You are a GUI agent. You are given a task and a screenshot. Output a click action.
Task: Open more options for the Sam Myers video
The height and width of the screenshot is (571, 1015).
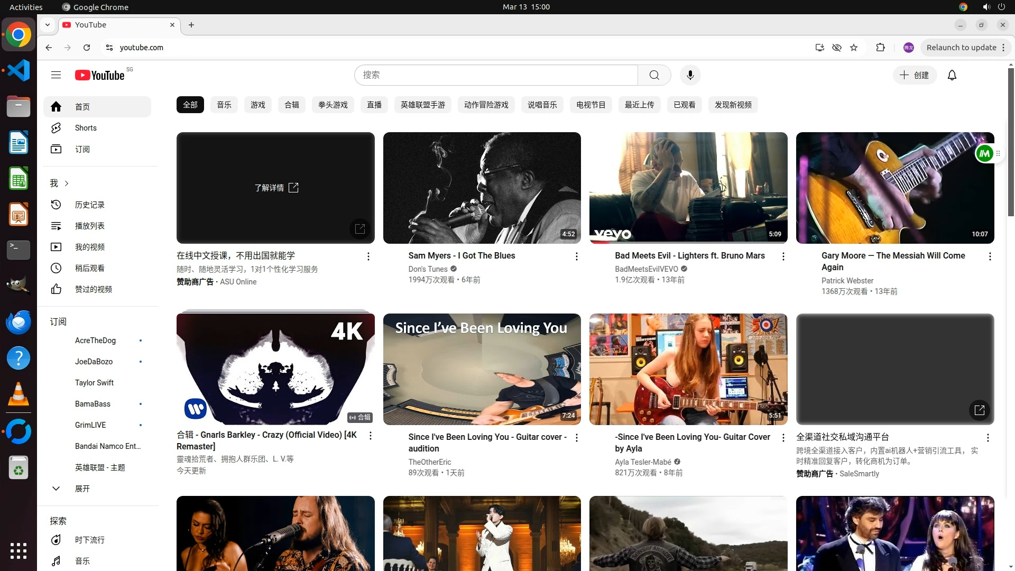click(576, 256)
